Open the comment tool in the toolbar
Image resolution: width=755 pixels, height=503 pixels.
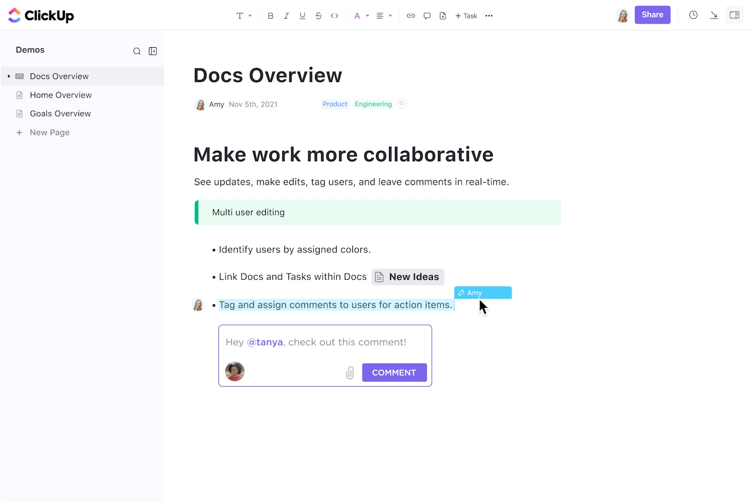(427, 16)
